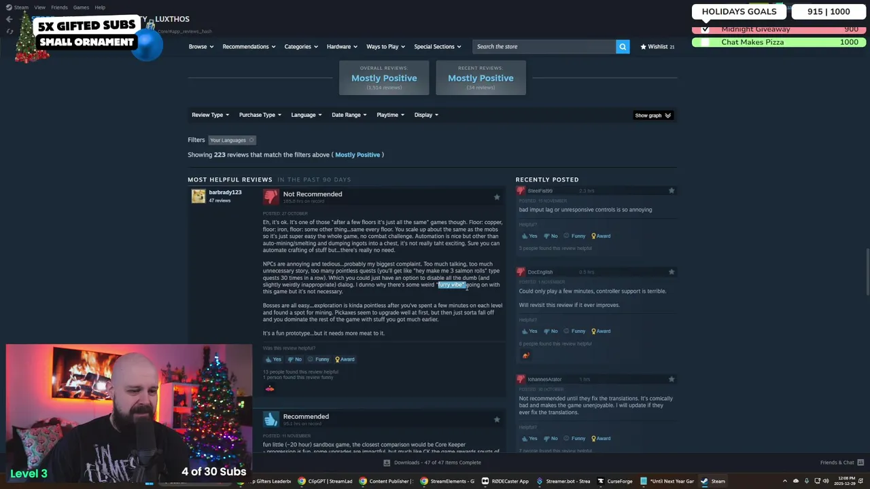Viewport: 870px width, 489px height.
Task: Remove the Your Languages filter tag
Action: point(251,140)
